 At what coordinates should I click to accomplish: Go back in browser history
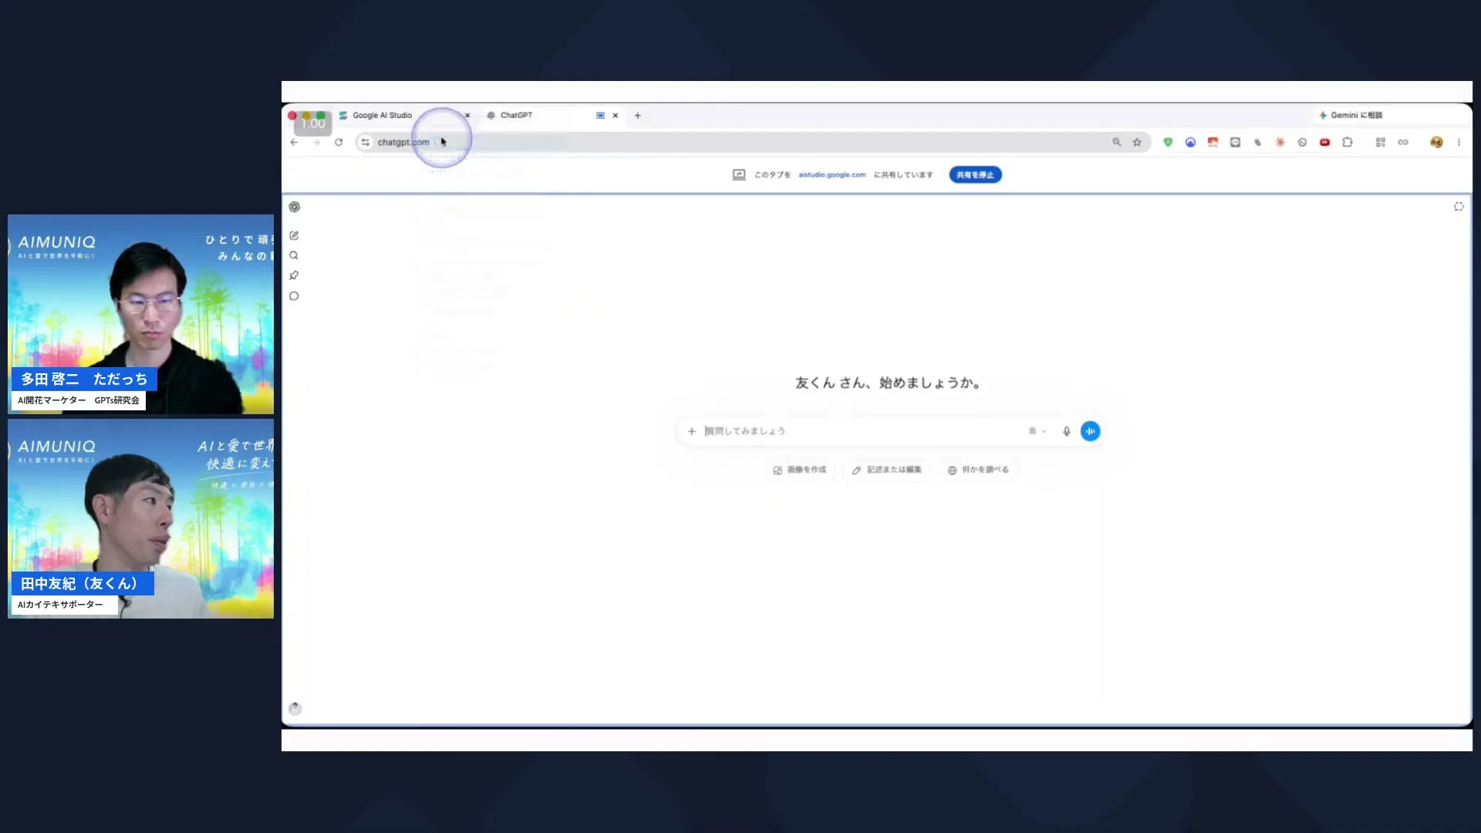coord(294,142)
